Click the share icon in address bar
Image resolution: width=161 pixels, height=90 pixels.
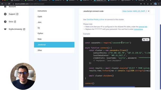[x=148, y=4]
